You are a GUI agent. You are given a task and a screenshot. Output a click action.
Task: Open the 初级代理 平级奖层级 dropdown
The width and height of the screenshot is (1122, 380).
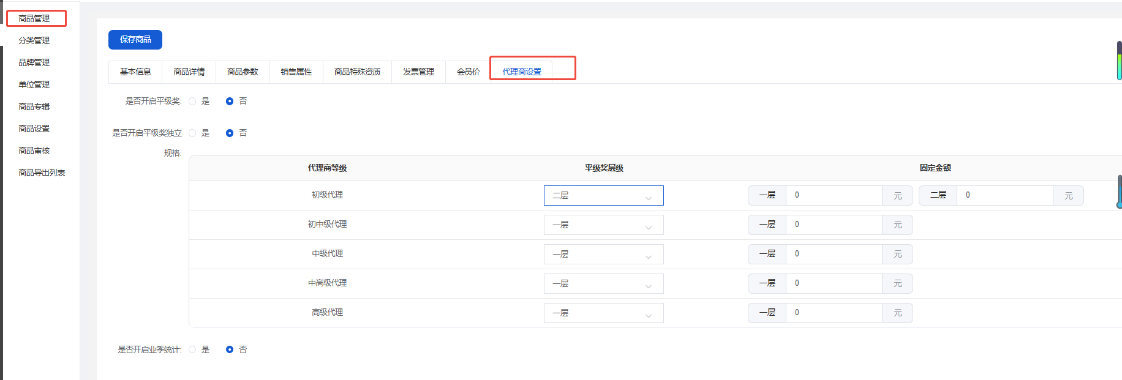coord(603,196)
